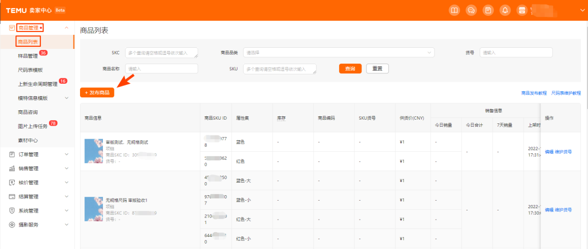Click the 销售管理 chart icon
The width and height of the screenshot is (588, 249).
(12, 169)
